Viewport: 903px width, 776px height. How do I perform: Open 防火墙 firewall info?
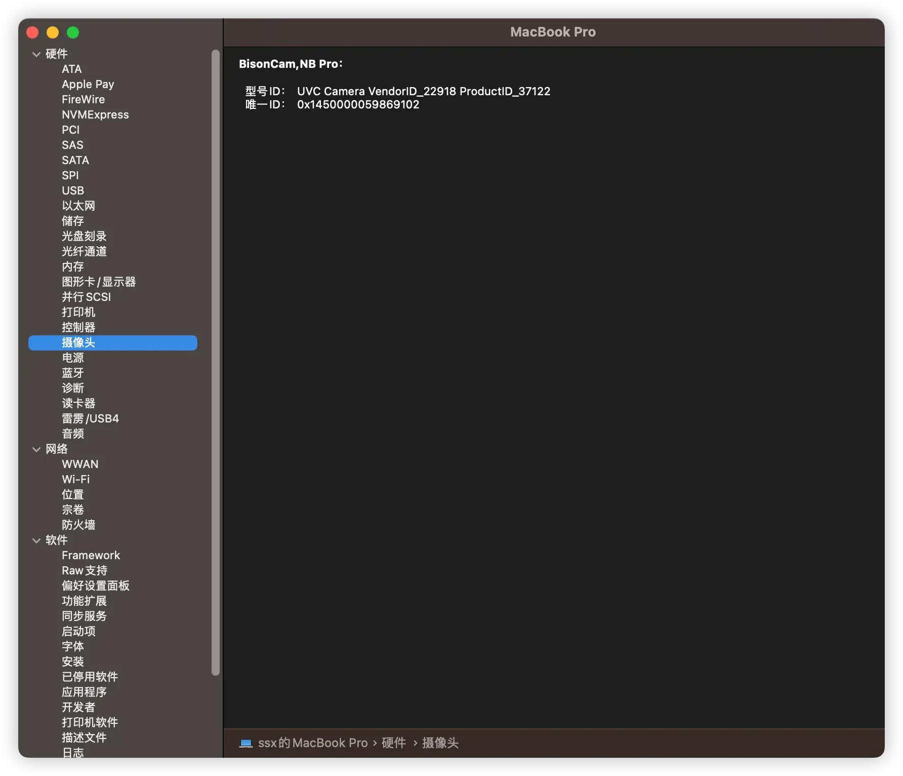78,525
